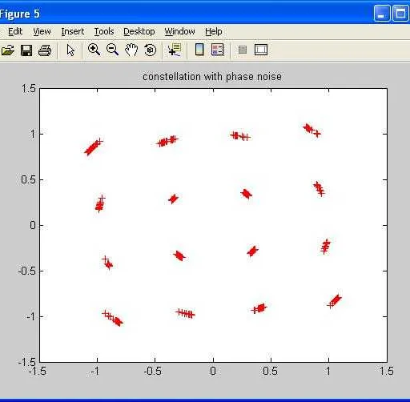Open the Insert menu

tap(73, 31)
